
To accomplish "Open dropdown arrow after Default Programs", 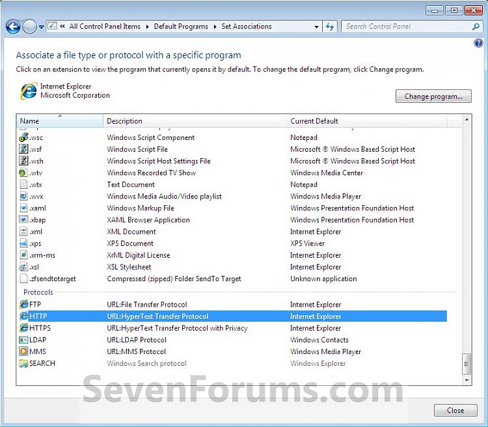I will click(215, 27).
